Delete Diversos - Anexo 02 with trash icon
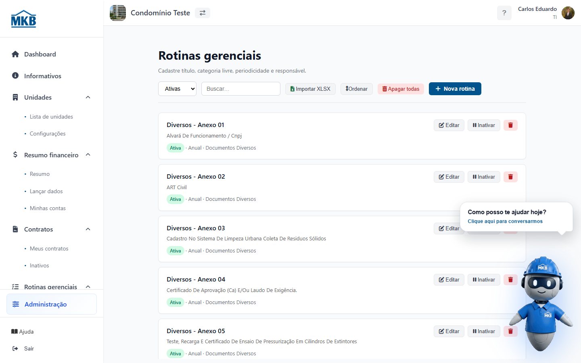The width and height of the screenshot is (581, 363). coord(510,177)
